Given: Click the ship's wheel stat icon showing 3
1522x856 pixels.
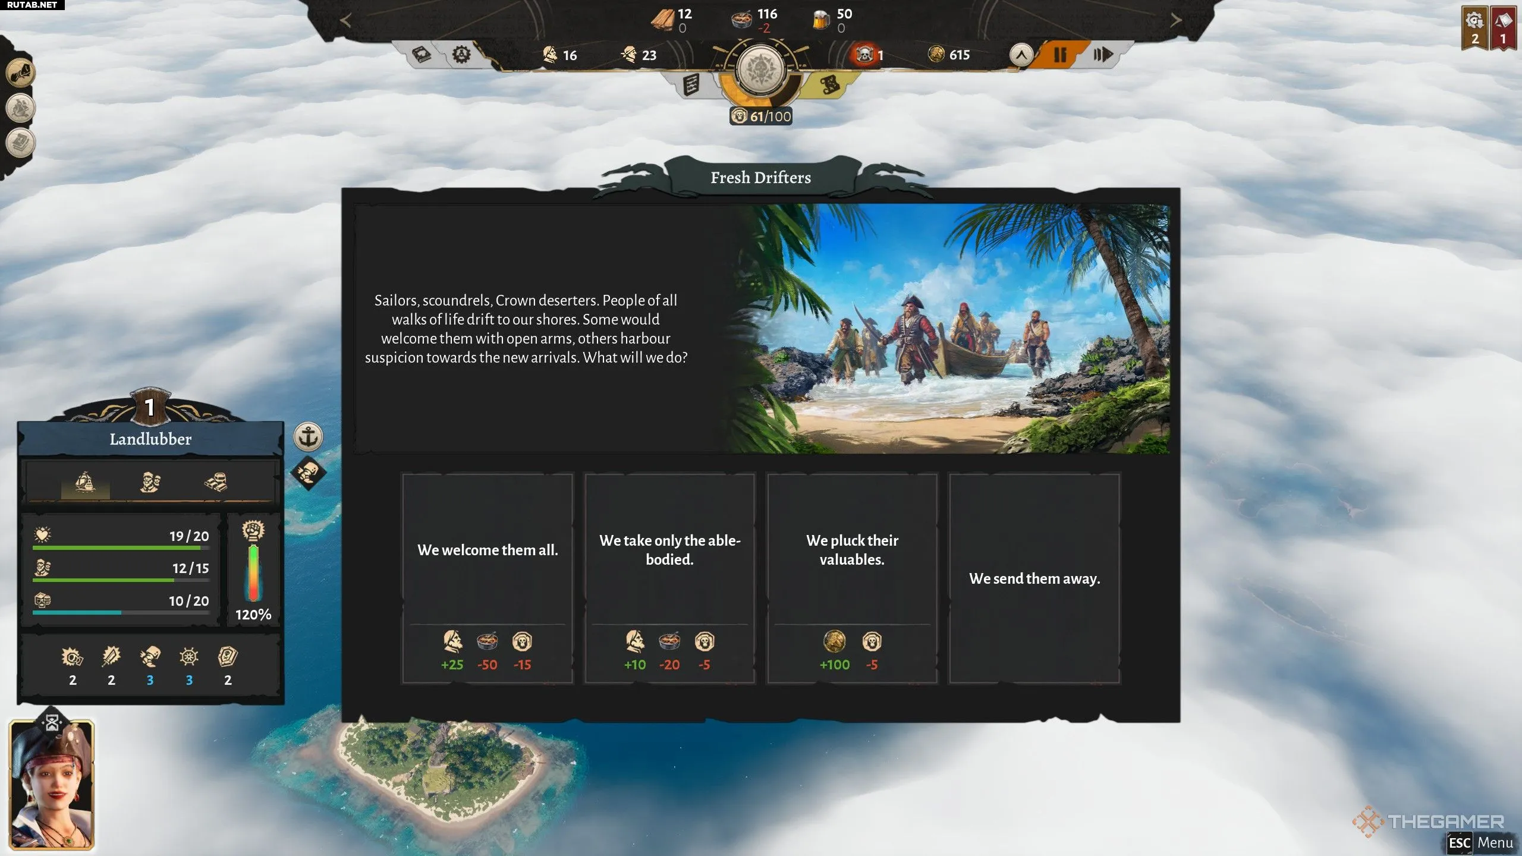Looking at the screenshot, I should 189,657.
